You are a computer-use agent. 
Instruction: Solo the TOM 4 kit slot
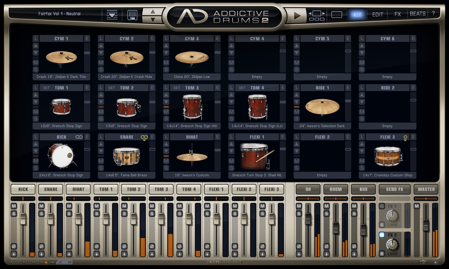(x=231, y=119)
